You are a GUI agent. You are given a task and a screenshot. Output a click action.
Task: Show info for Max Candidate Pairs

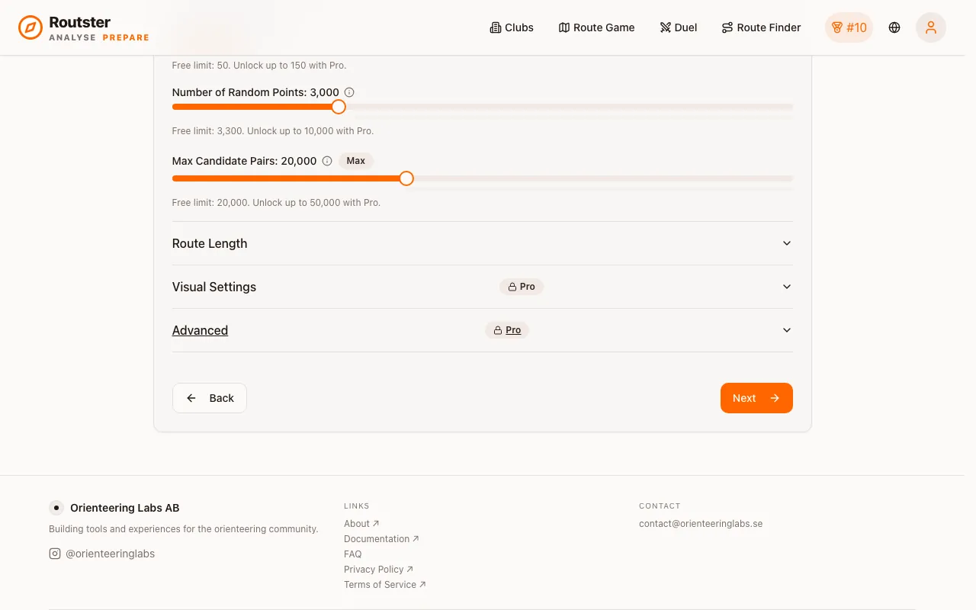327,161
